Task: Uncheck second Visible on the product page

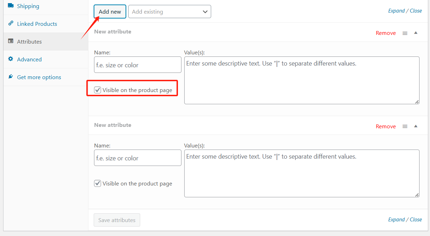Action: click(98, 183)
